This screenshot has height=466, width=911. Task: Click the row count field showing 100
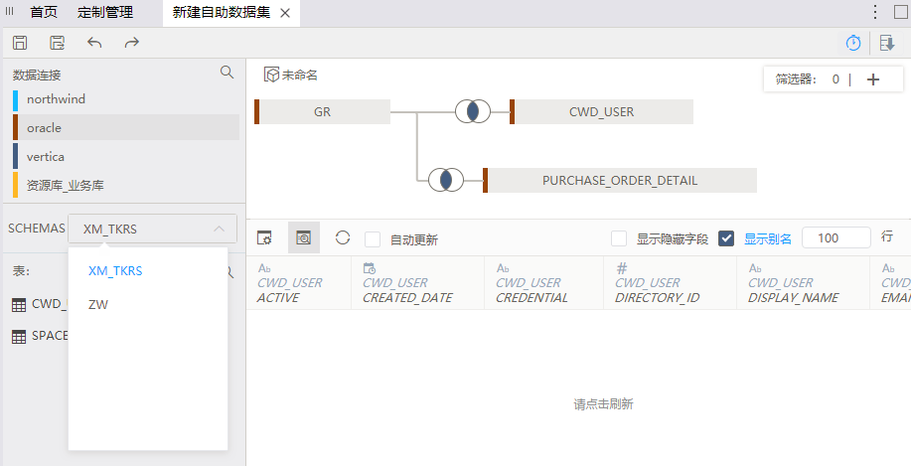[836, 237]
